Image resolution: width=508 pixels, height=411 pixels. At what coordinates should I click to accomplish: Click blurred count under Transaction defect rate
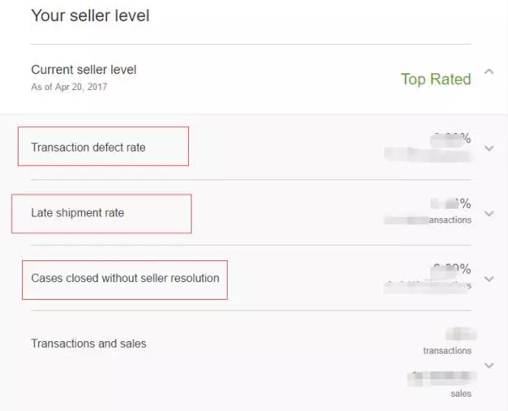pos(426,154)
